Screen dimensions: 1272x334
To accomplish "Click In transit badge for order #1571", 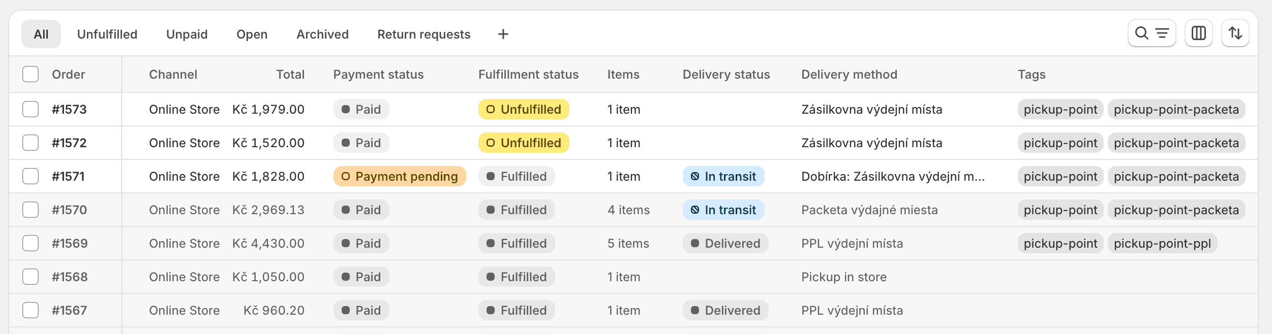I will point(723,176).
